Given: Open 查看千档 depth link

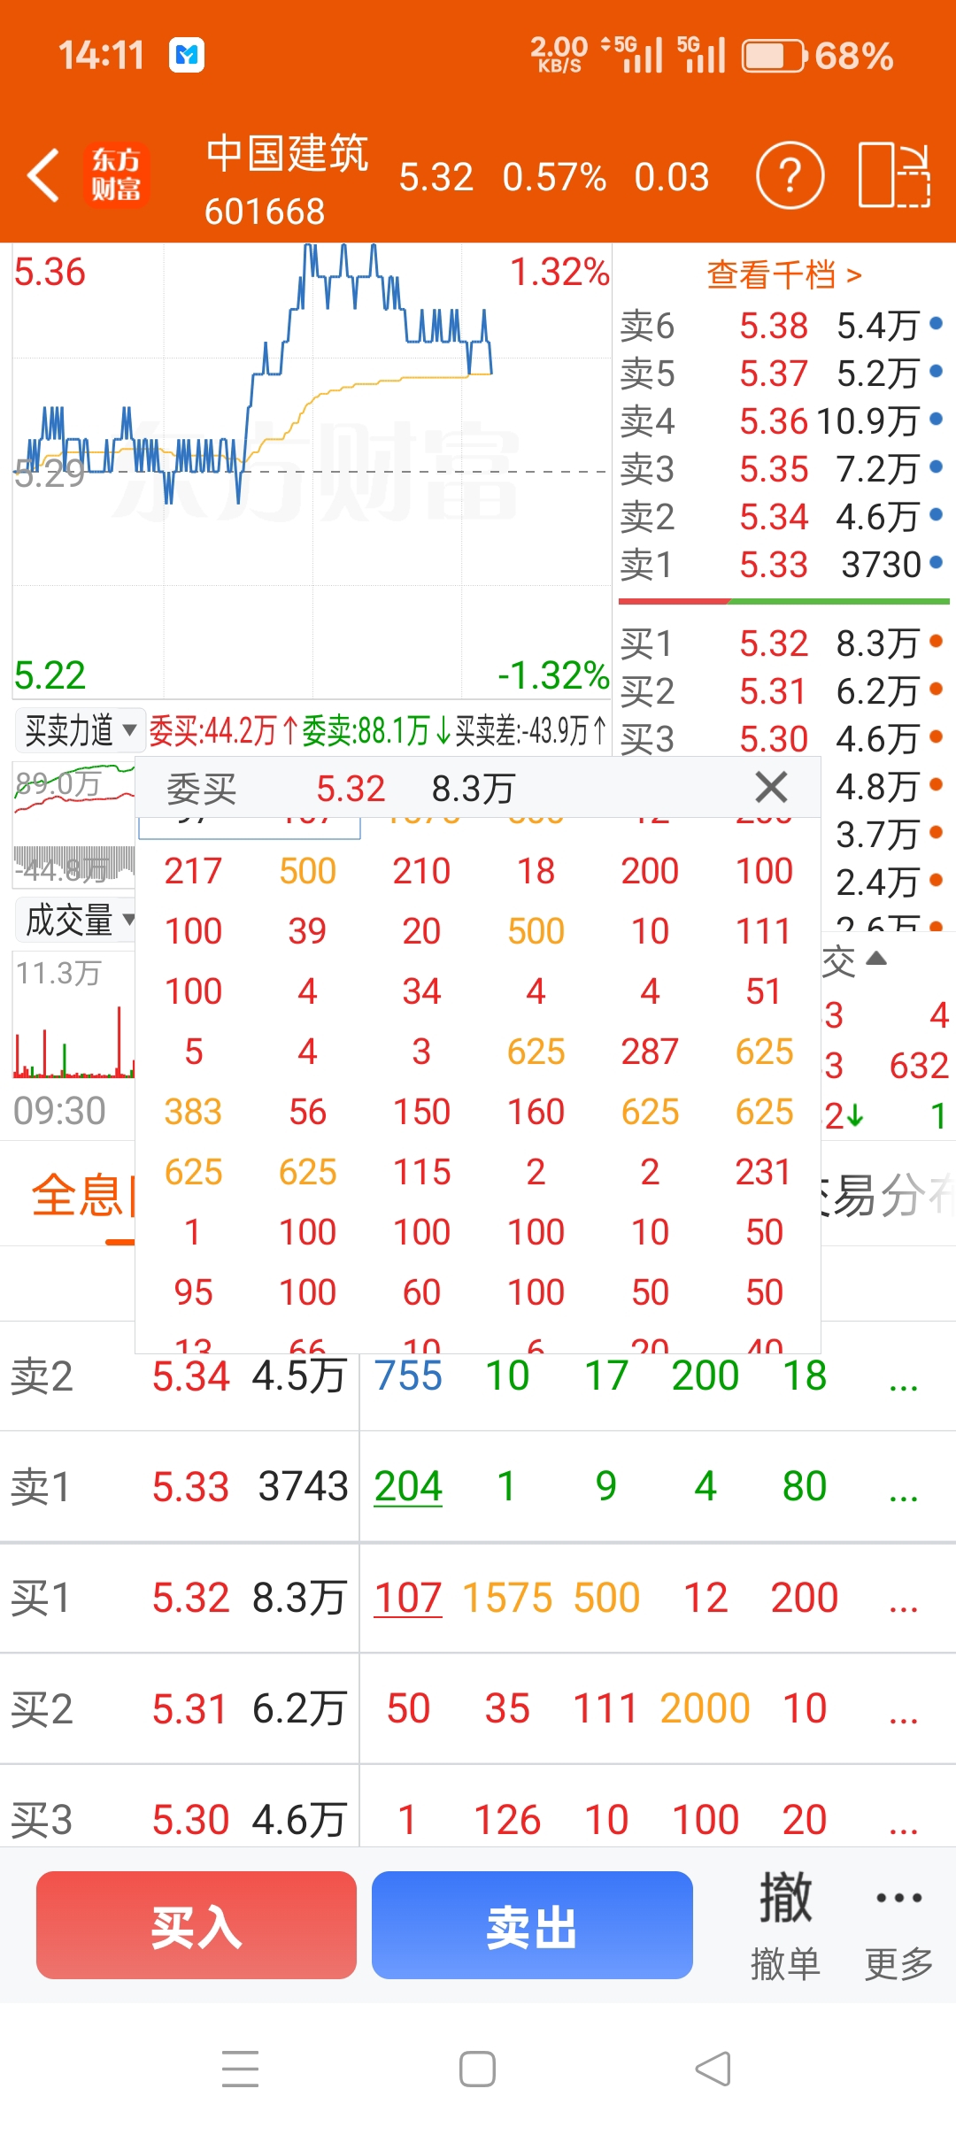Looking at the screenshot, I should click(x=784, y=275).
